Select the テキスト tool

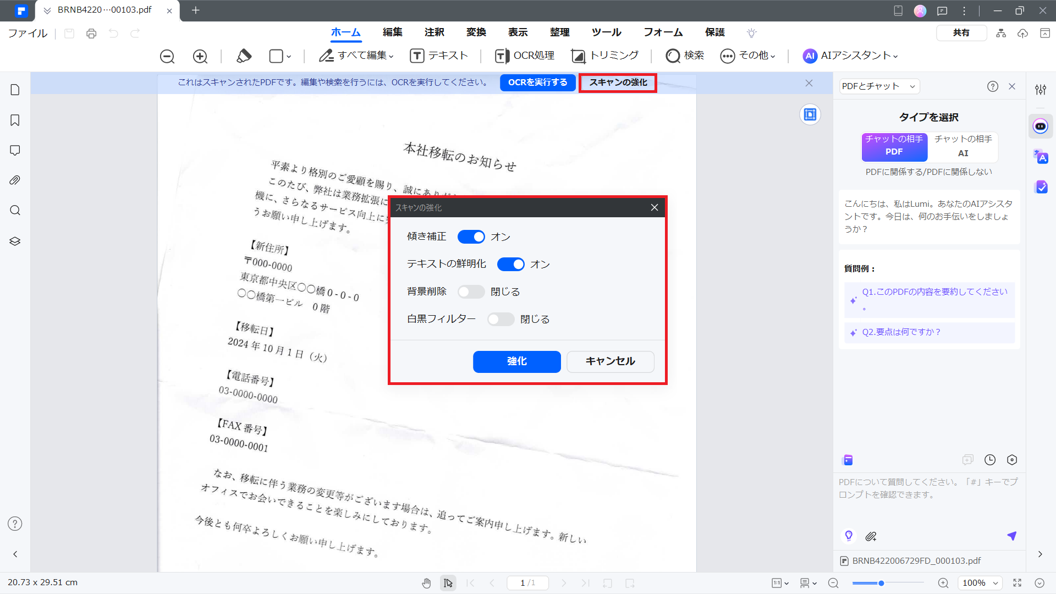click(439, 56)
